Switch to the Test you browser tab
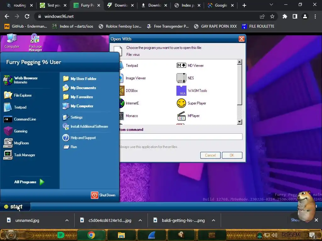 [53, 5]
